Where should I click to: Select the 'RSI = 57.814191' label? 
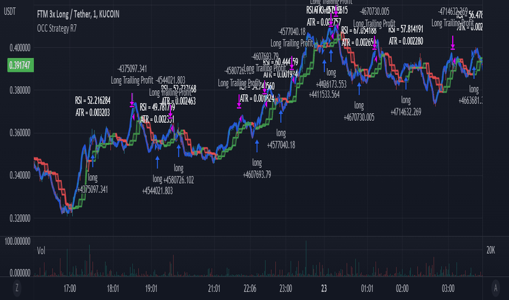coord(406,29)
